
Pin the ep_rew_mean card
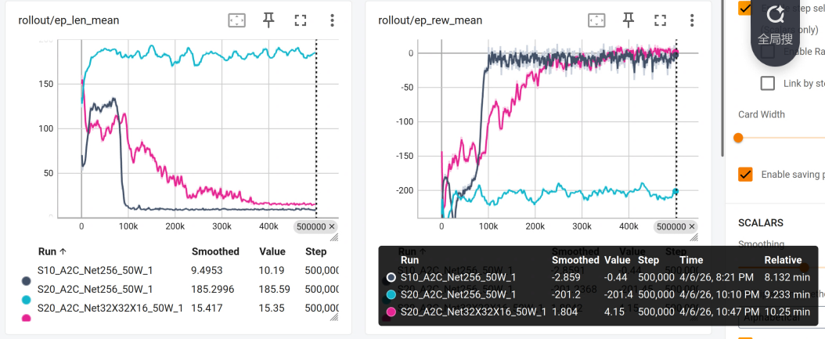(x=629, y=20)
